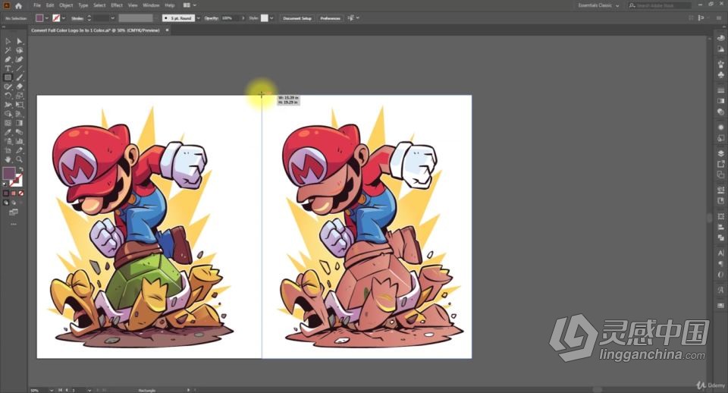728x393 pixels.
Task: Activate the Type tool
Action: (x=8, y=68)
